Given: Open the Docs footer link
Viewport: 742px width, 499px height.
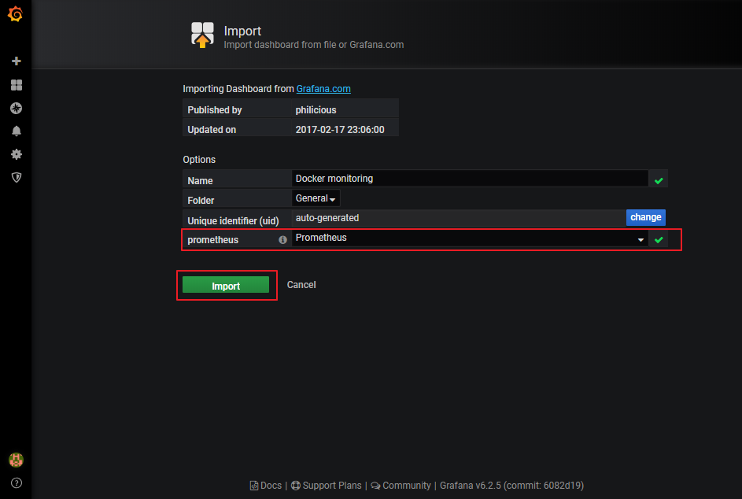Looking at the screenshot, I should point(265,486).
